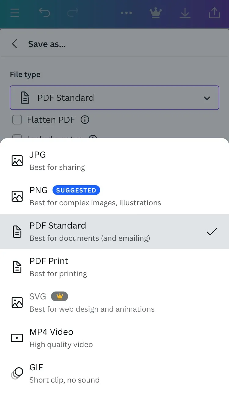Select SVG with the Pro crown badge
The height and width of the screenshot is (396, 229).
tap(114, 302)
